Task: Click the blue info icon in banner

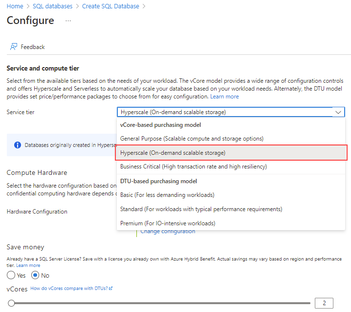Action: pyautogui.click(x=18, y=145)
